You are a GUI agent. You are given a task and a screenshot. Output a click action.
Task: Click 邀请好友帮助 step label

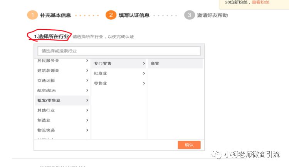point(212,15)
